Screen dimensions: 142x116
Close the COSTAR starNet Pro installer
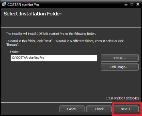[x=138, y=4]
